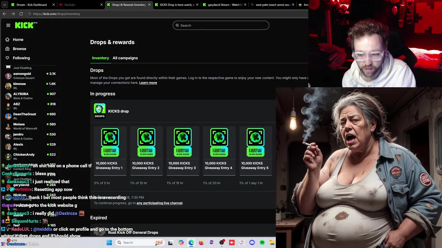Reload the page
Image resolution: width=442 pixels, height=248 pixels.
point(21,14)
